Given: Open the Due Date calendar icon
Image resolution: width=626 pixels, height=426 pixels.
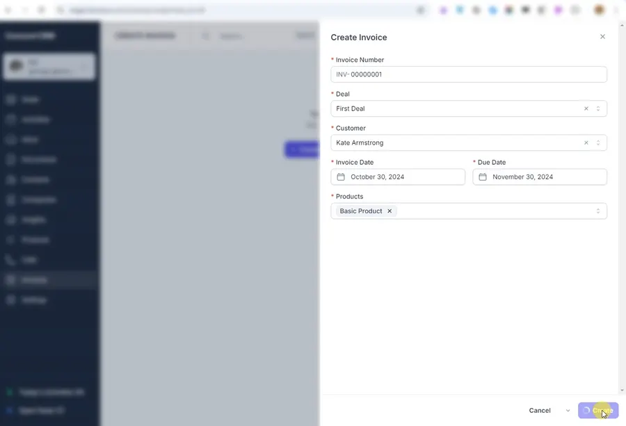Looking at the screenshot, I should tap(482, 177).
